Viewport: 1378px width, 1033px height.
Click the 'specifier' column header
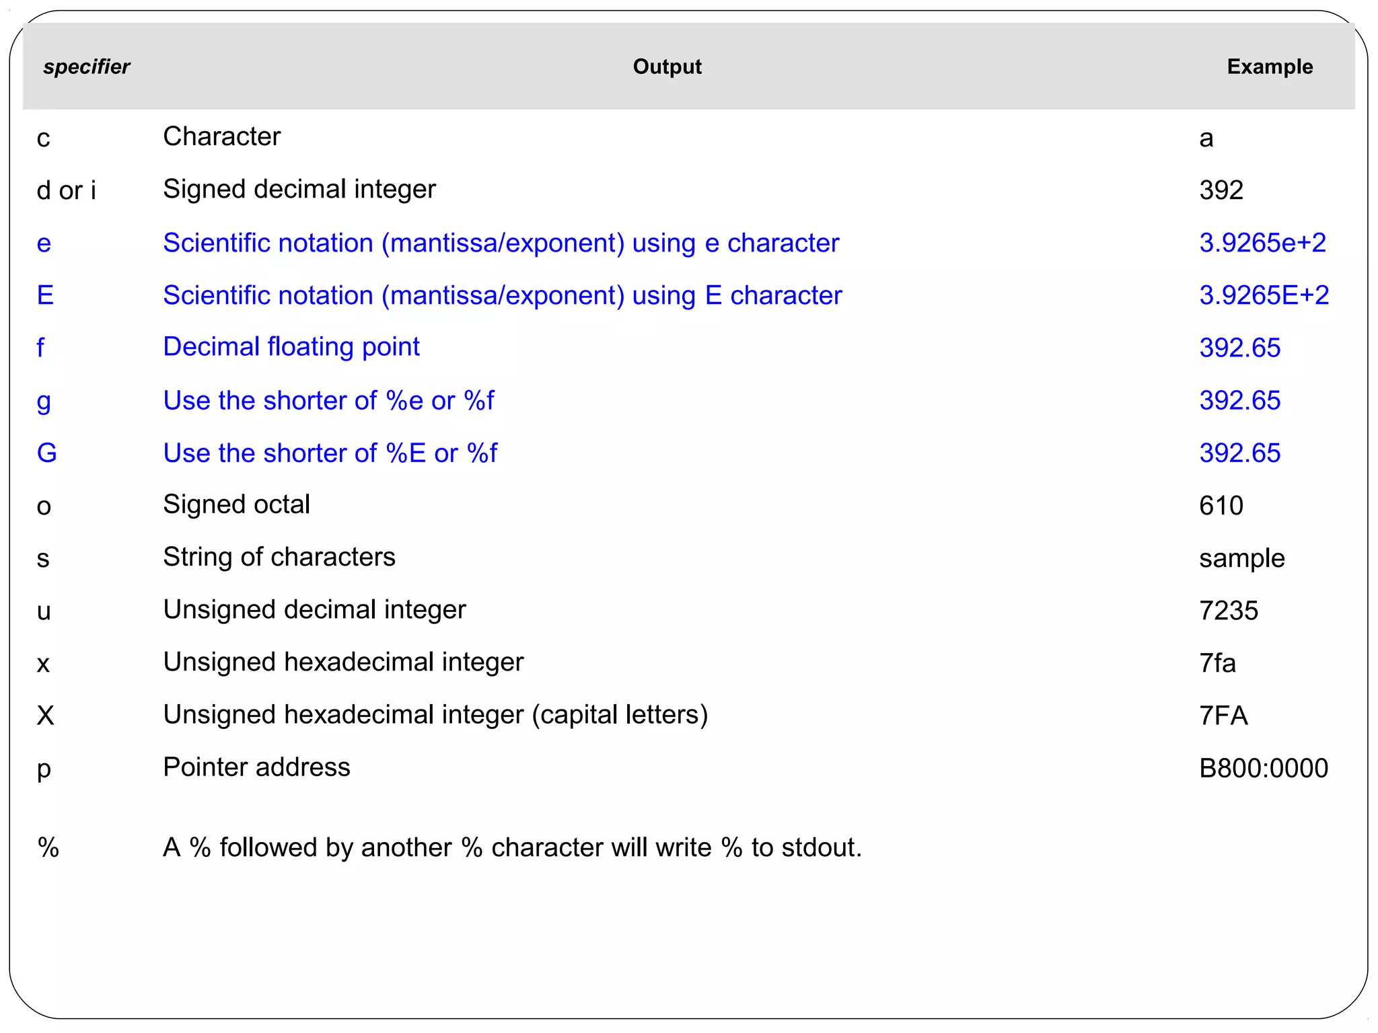click(86, 67)
